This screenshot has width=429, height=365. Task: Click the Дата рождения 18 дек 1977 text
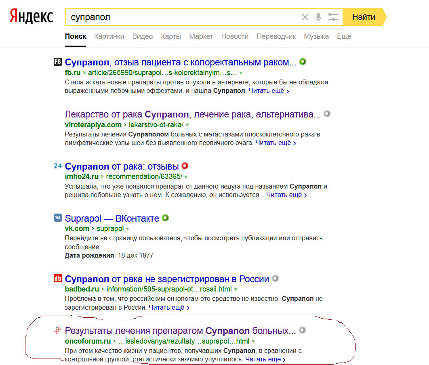click(109, 255)
